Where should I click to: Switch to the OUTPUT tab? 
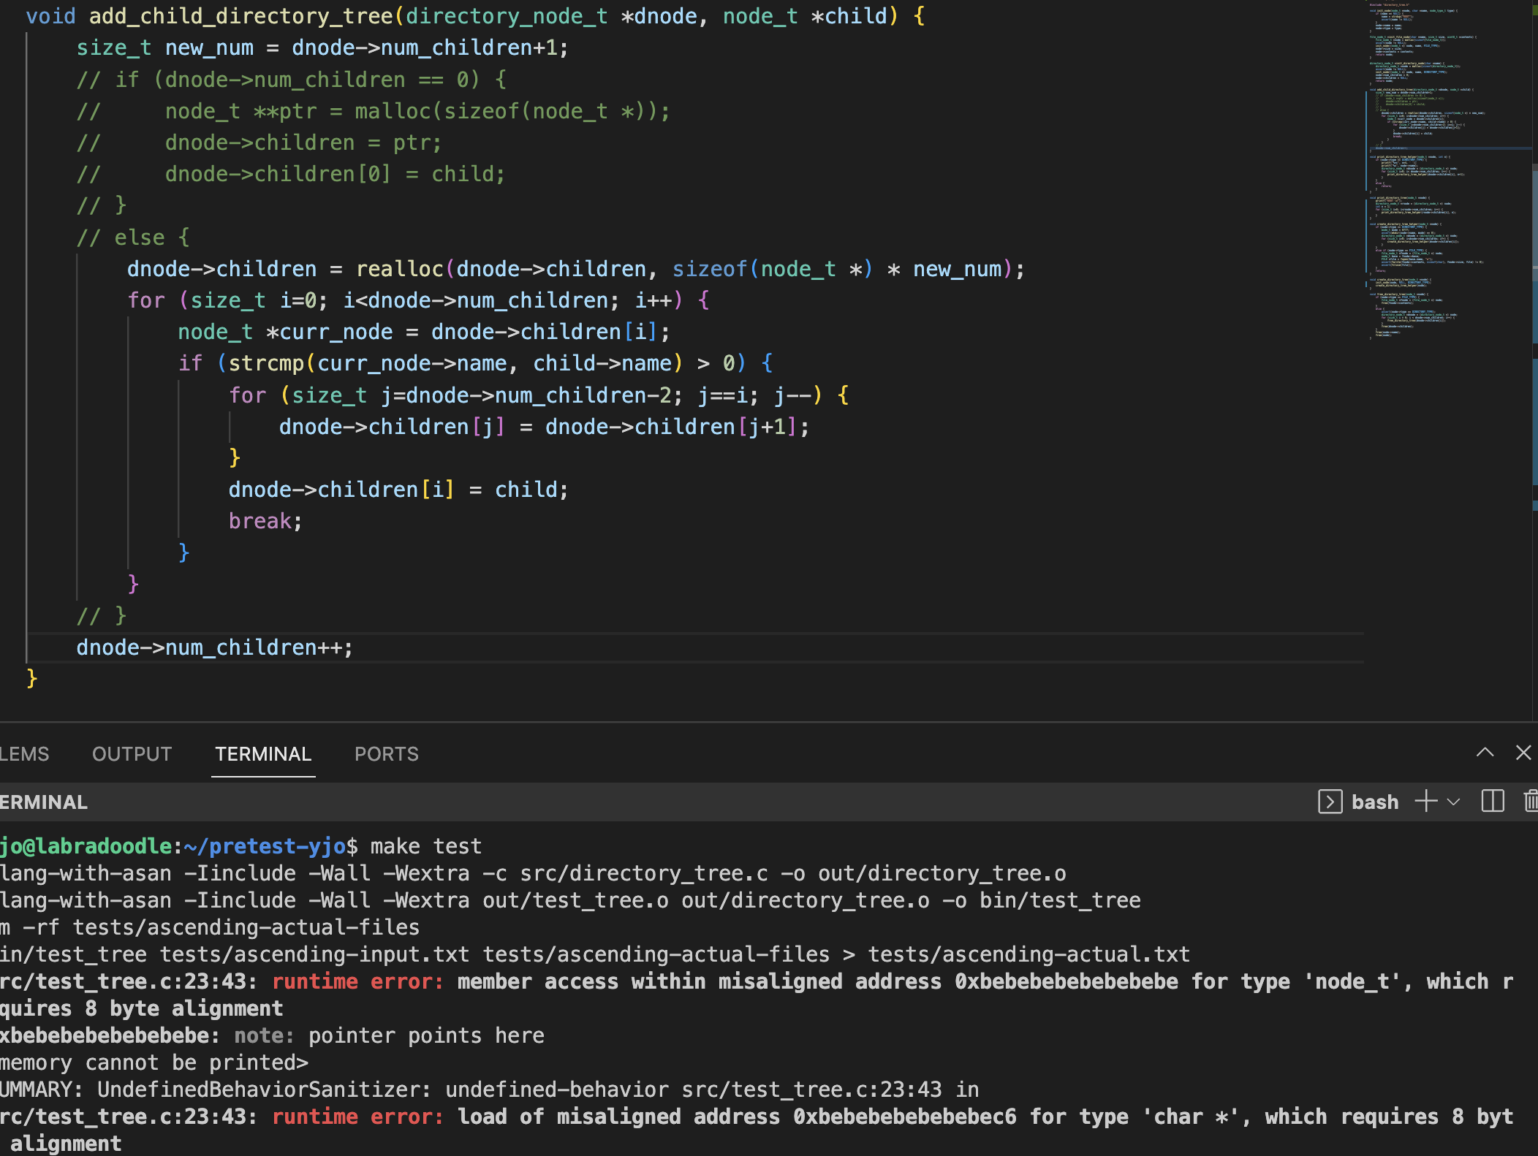pos(132,754)
